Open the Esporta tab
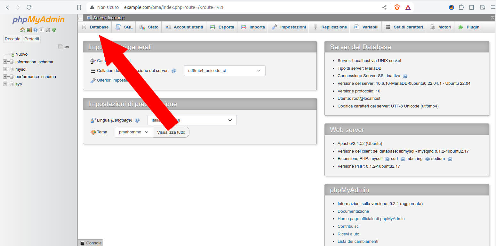Viewport: 496px width, 246px height. click(x=222, y=27)
